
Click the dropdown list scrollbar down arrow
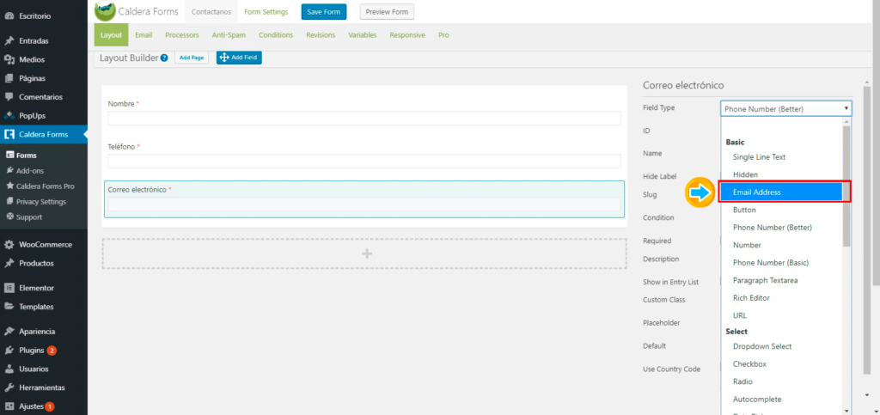coord(846,409)
